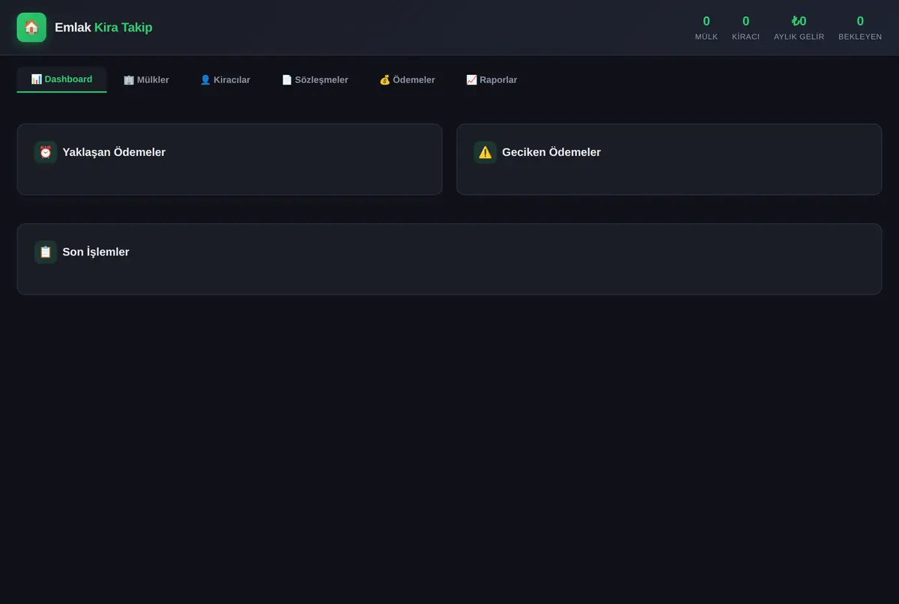Open the Sözleşmeler tab
Viewport: 899px width, 604px height.
click(x=315, y=79)
